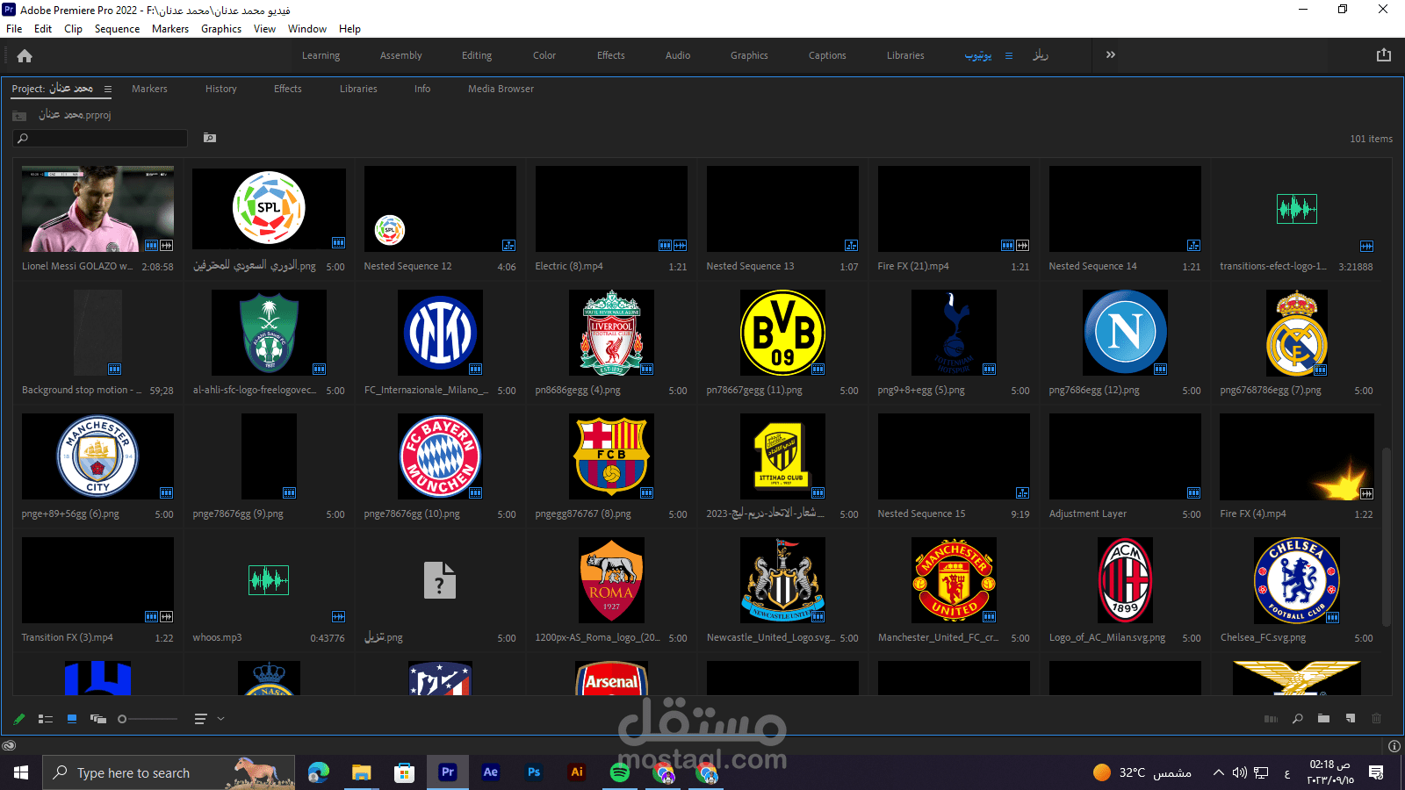
Task: Open the workspace menu next to يوتيوب
Action: [1009, 55]
